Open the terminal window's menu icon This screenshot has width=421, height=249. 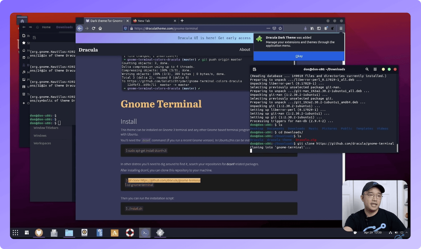[375, 69]
